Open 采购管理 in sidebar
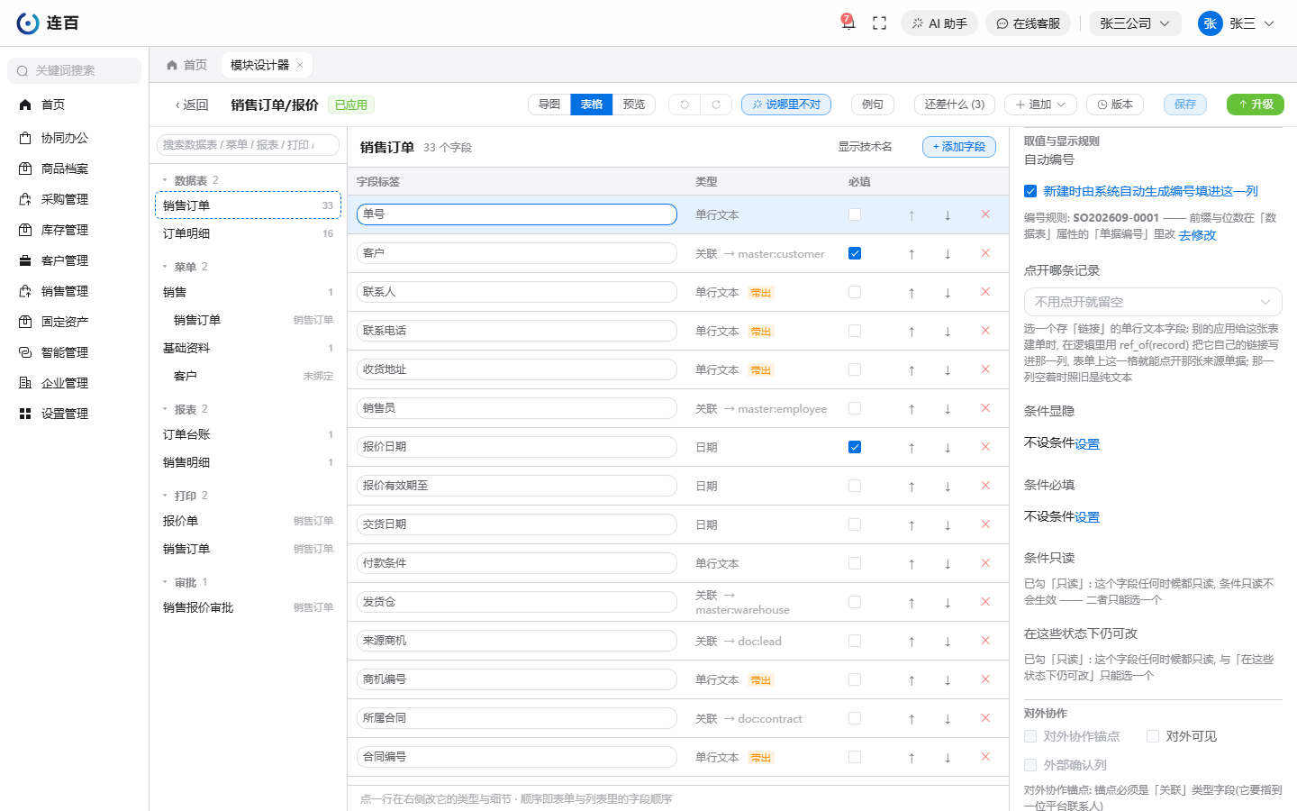The height and width of the screenshot is (811, 1297). click(76, 199)
